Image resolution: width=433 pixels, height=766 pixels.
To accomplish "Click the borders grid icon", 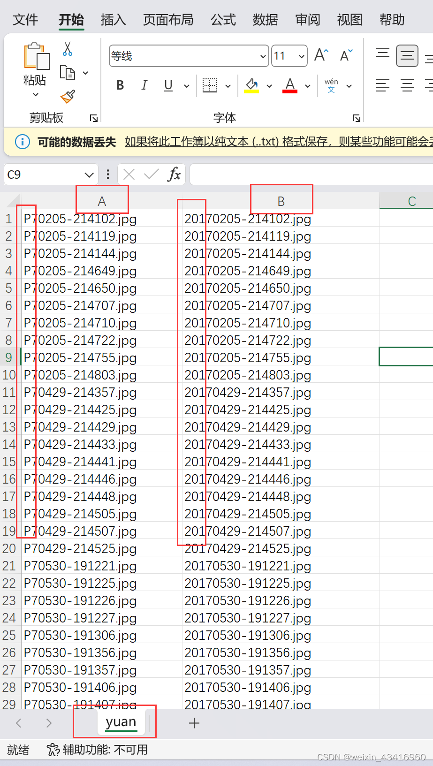I will (x=210, y=85).
